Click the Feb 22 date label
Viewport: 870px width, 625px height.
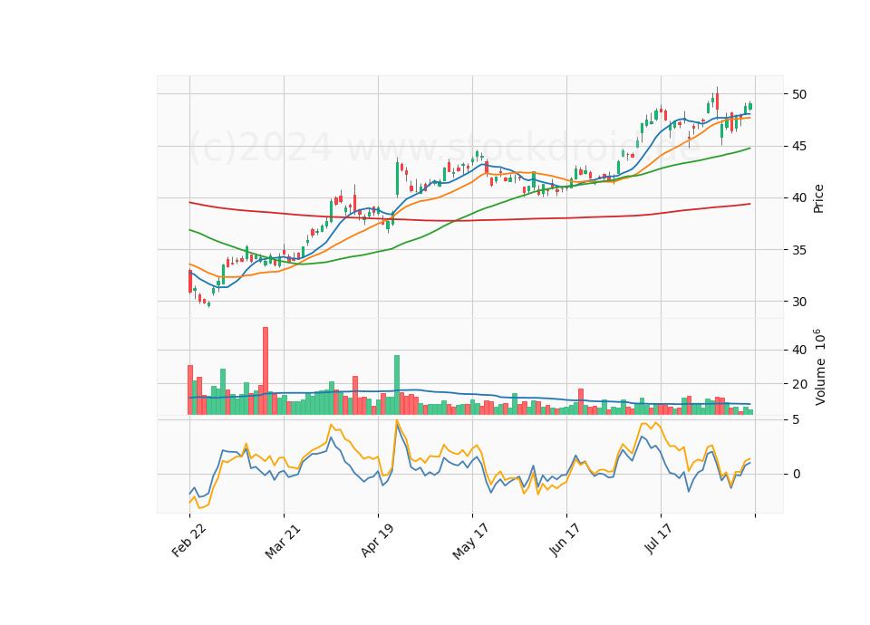[x=188, y=540]
